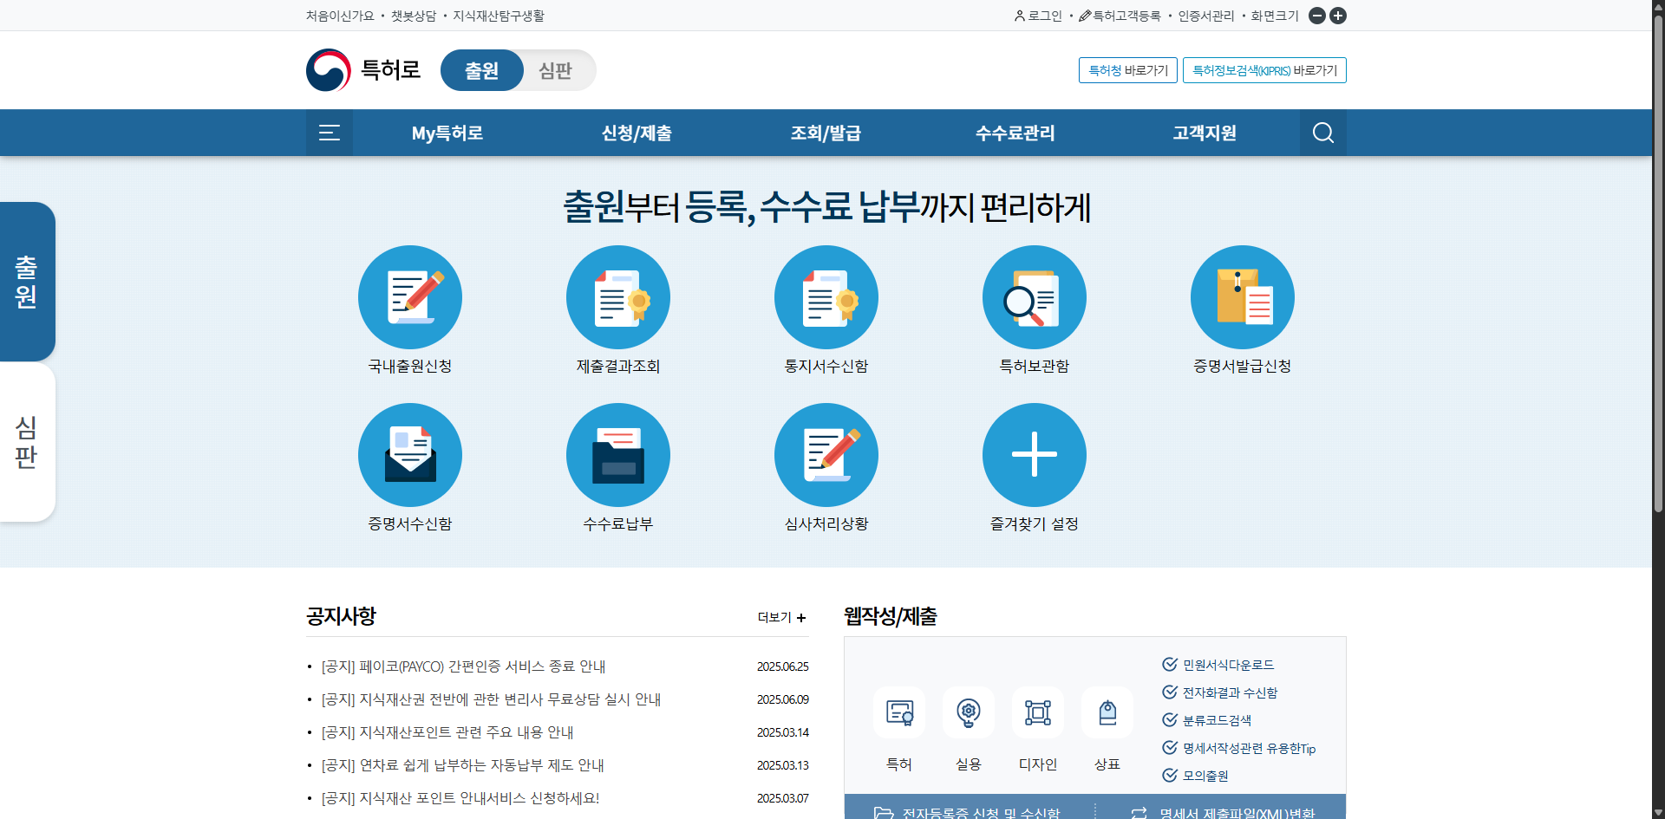Select the 국내출원신청 circular icon
The image size is (1665, 819).
coord(409,296)
